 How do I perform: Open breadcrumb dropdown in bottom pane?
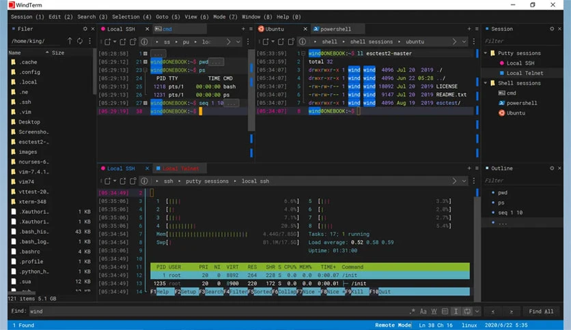(x=464, y=181)
